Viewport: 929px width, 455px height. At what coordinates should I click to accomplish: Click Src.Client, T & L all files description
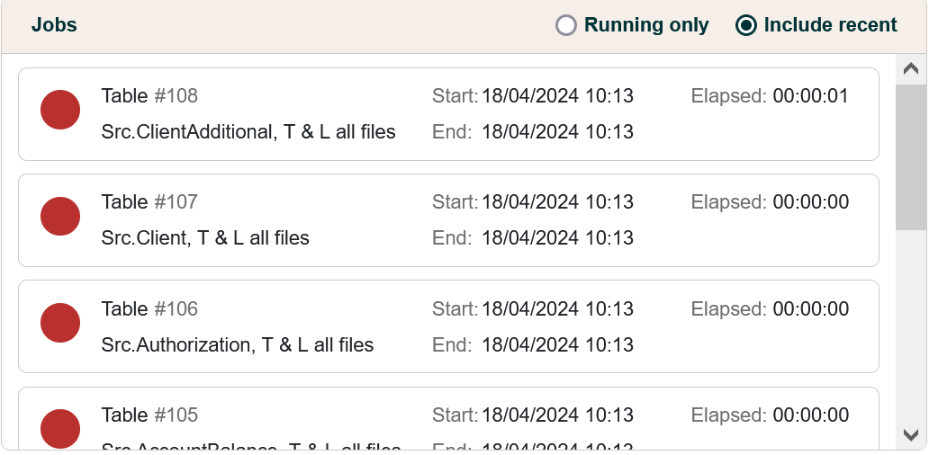tap(205, 238)
